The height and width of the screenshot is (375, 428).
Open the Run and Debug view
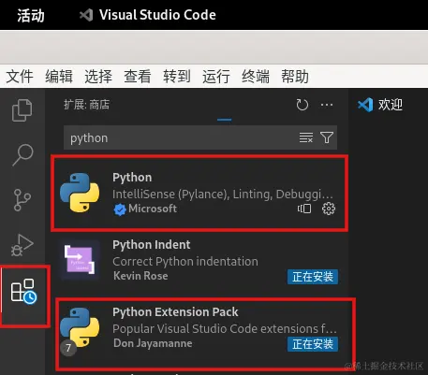point(22,245)
